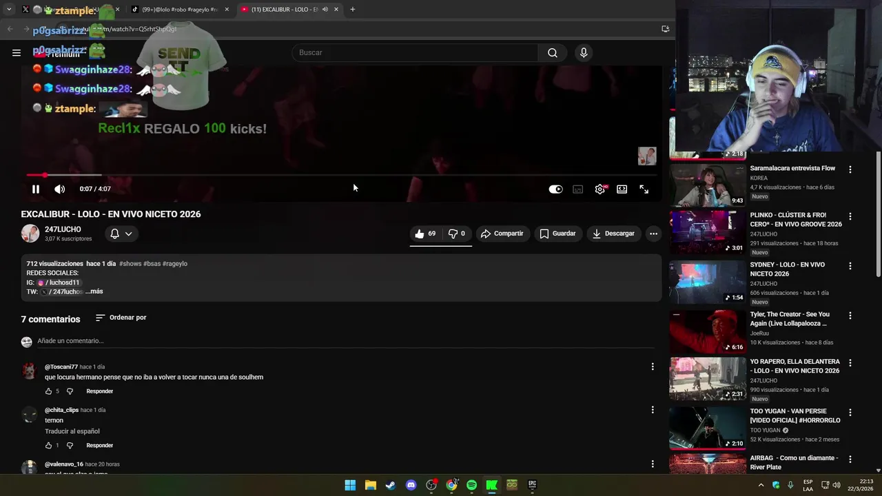882x496 pixels.
Task: Click Traducir al español under temon
Action: pyautogui.click(x=72, y=431)
